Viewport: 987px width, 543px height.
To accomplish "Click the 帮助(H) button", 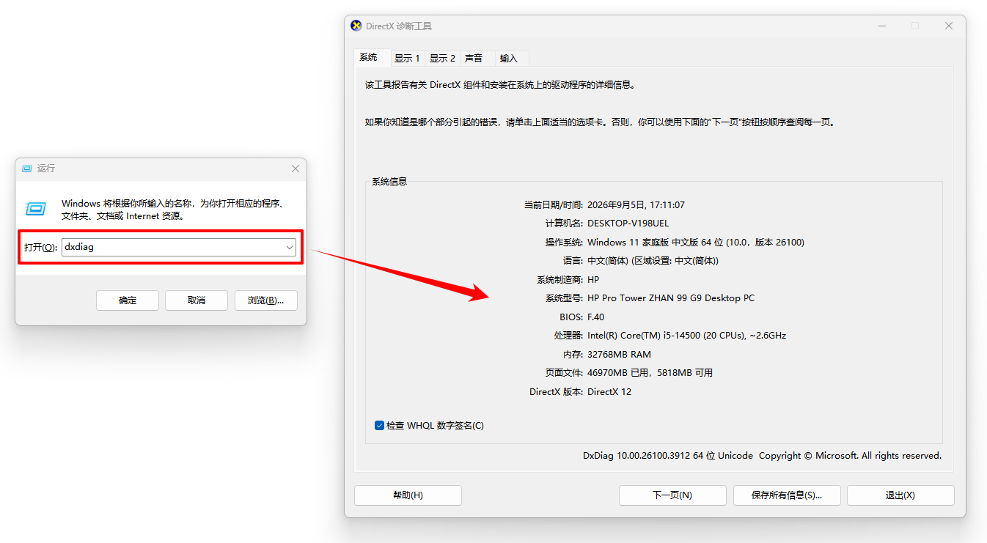I will [408, 495].
